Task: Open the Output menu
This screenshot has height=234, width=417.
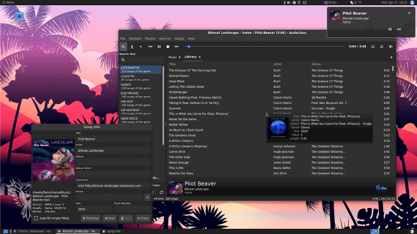Action: [x=179, y=38]
